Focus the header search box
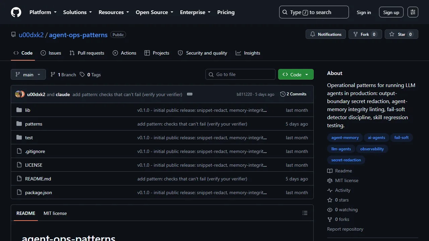Image resolution: width=429 pixels, height=241 pixels. (x=314, y=12)
